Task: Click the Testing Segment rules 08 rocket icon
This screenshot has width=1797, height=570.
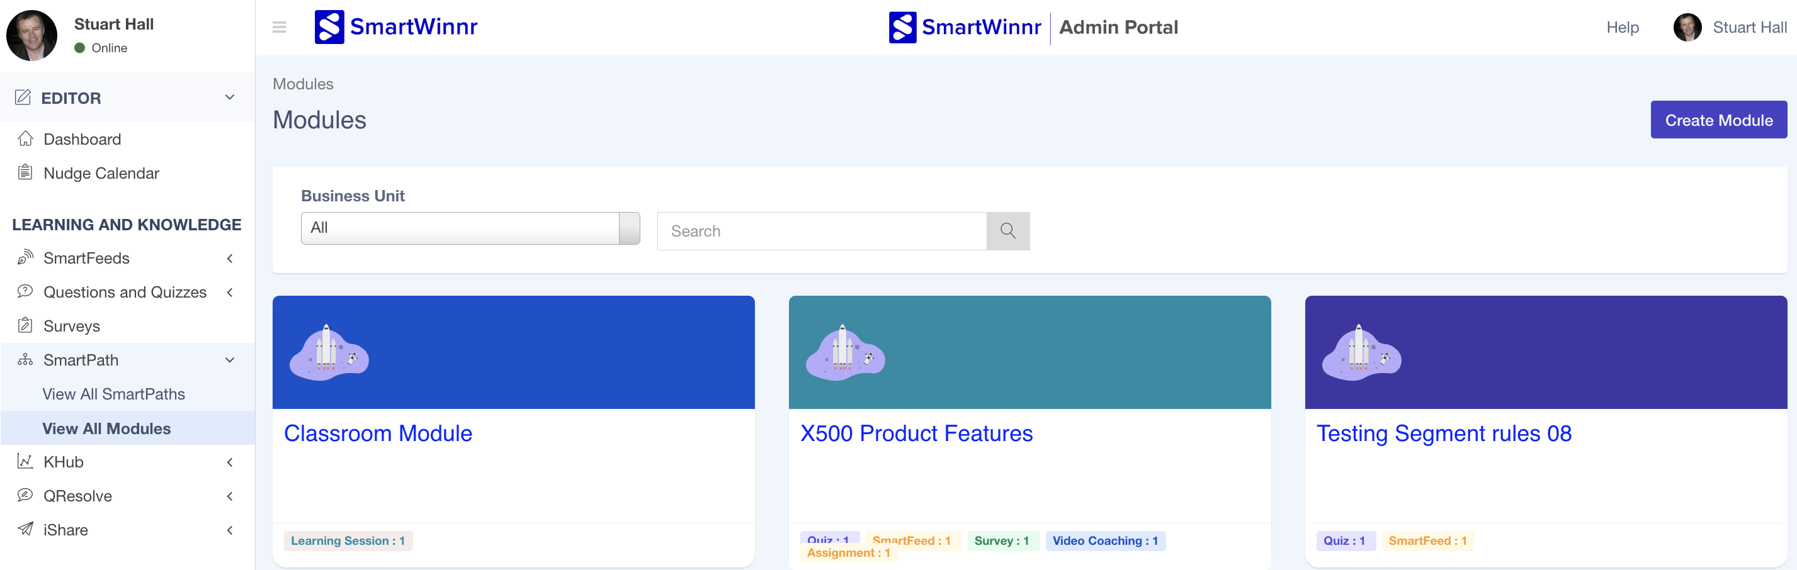Action: 1361,352
